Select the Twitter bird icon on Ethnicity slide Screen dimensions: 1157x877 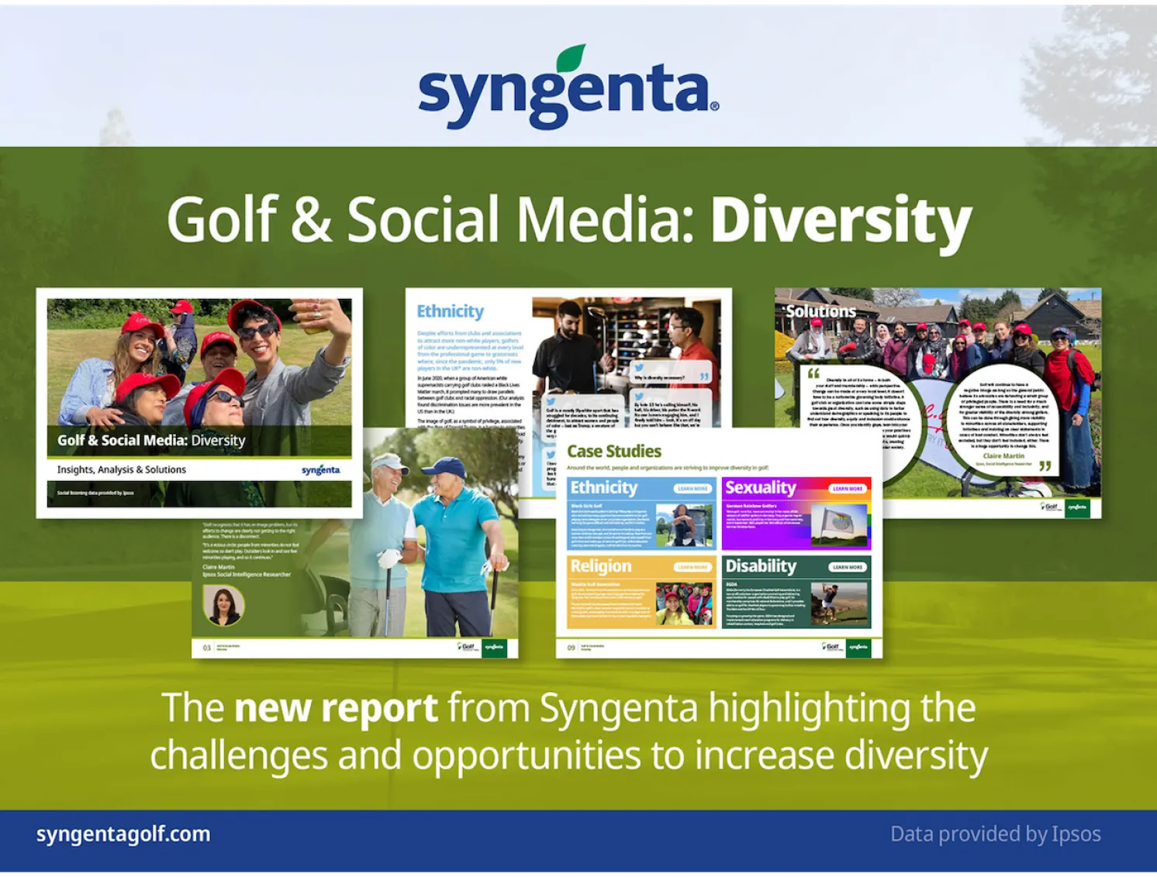click(x=640, y=366)
